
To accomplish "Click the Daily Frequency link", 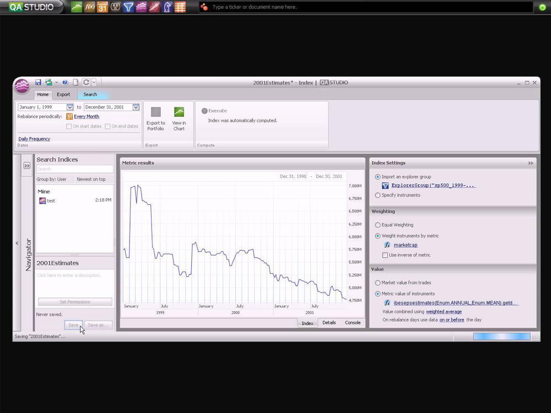I will pos(34,139).
